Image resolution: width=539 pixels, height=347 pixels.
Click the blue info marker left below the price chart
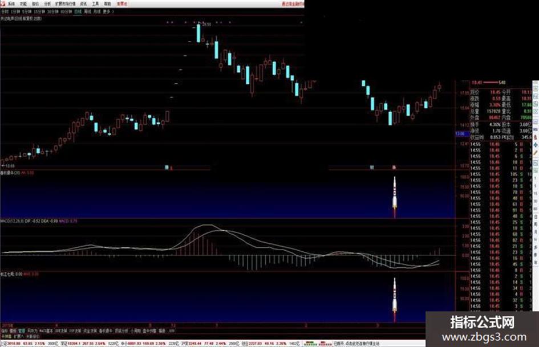tap(167, 168)
